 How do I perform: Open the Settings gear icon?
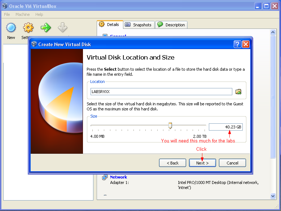(28, 27)
